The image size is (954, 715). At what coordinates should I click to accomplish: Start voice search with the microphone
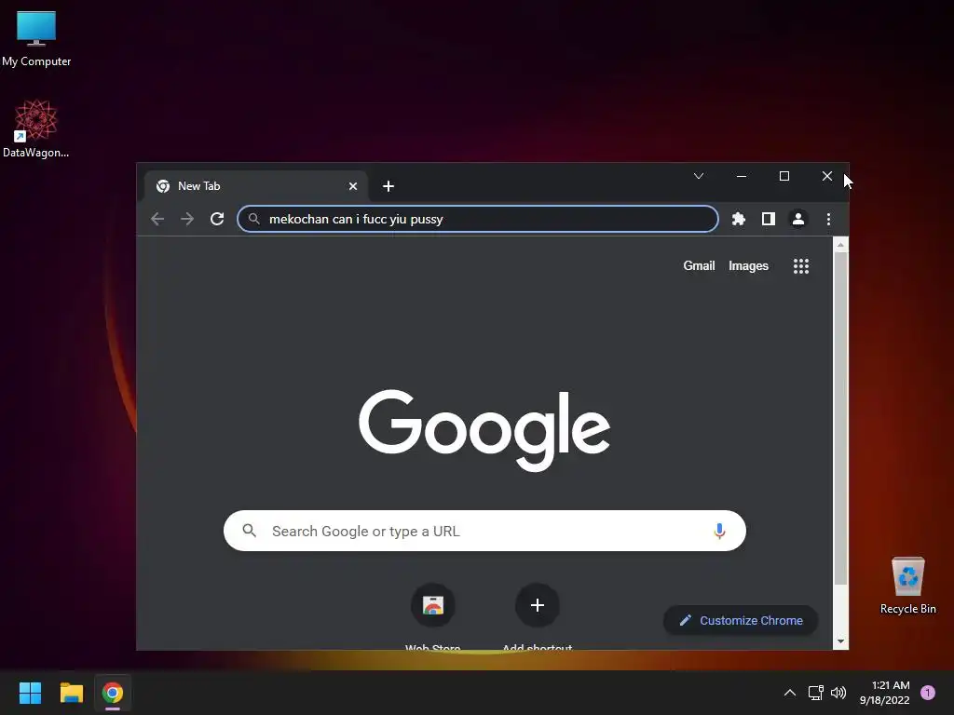pyautogui.click(x=719, y=531)
